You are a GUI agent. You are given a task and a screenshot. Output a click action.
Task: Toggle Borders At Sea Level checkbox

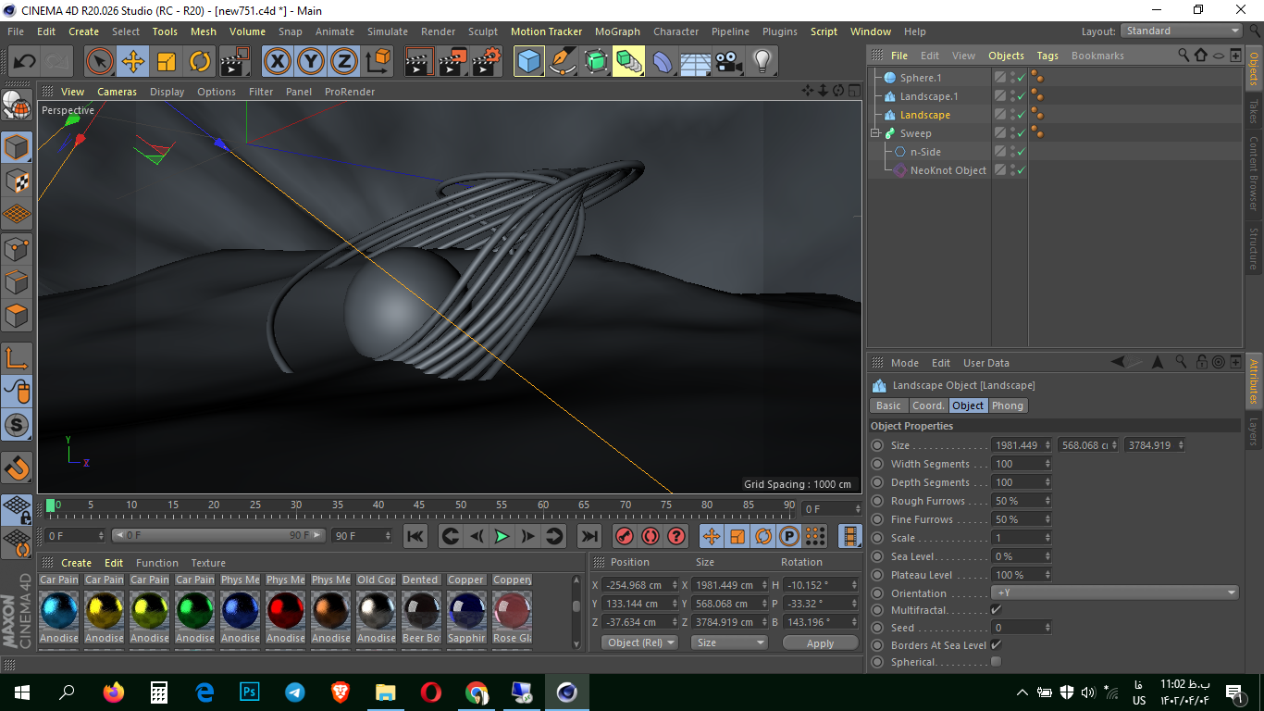pyautogui.click(x=996, y=644)
